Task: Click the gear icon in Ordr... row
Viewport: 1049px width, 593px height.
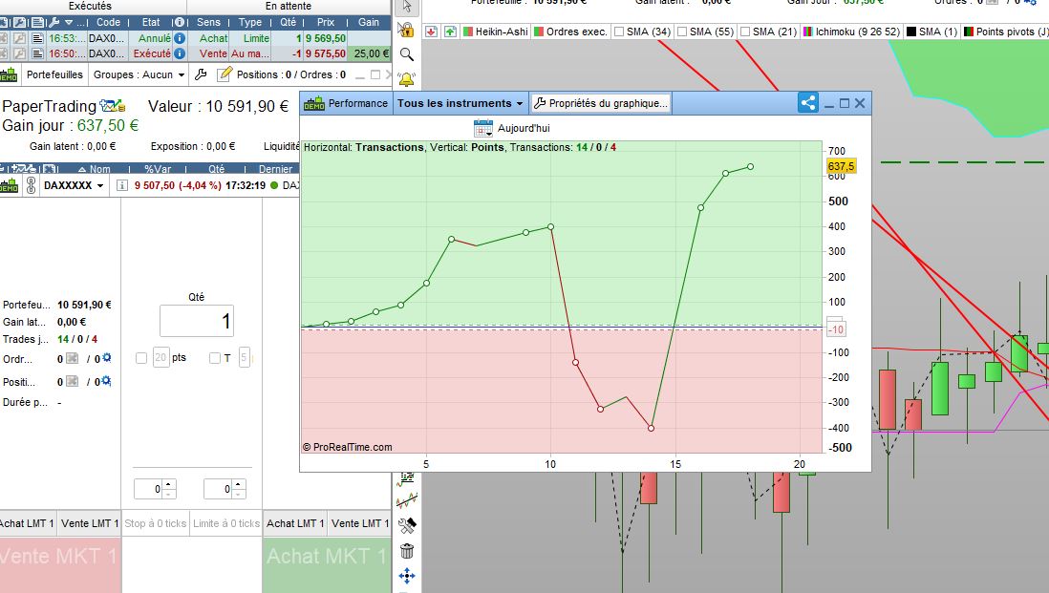Action: [106, 358]
